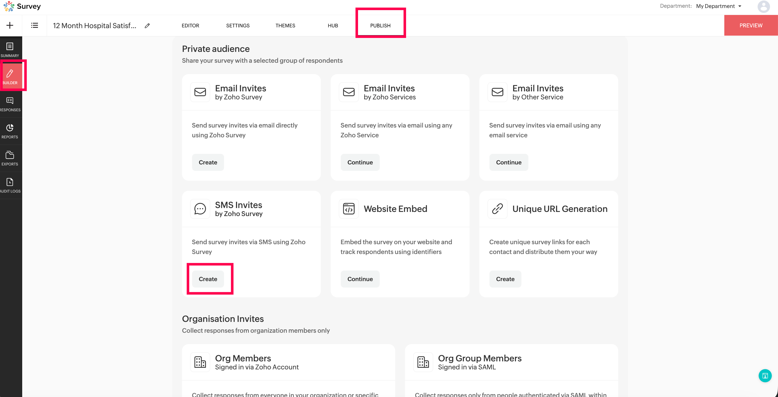Screen dimensions: 778x397
Task: Click the 'Website Embed' card title
Action: coord(395,209)
